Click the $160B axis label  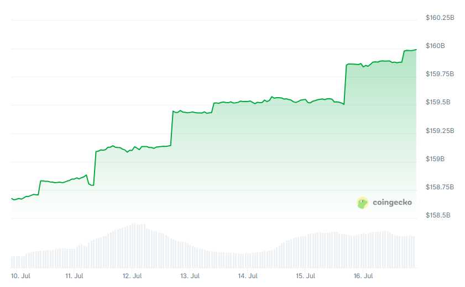(435, 46)
